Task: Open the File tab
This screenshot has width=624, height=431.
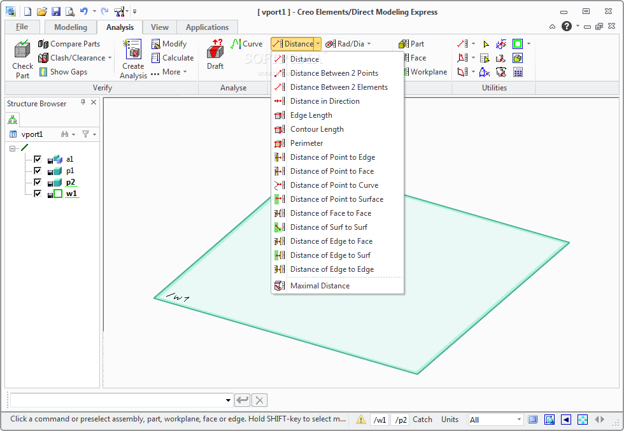Action: point(22,27)
